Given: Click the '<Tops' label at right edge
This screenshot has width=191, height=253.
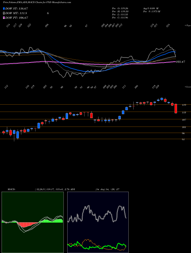Looking at the screenshot, I should pyautogui.click(x=188, y=26).
